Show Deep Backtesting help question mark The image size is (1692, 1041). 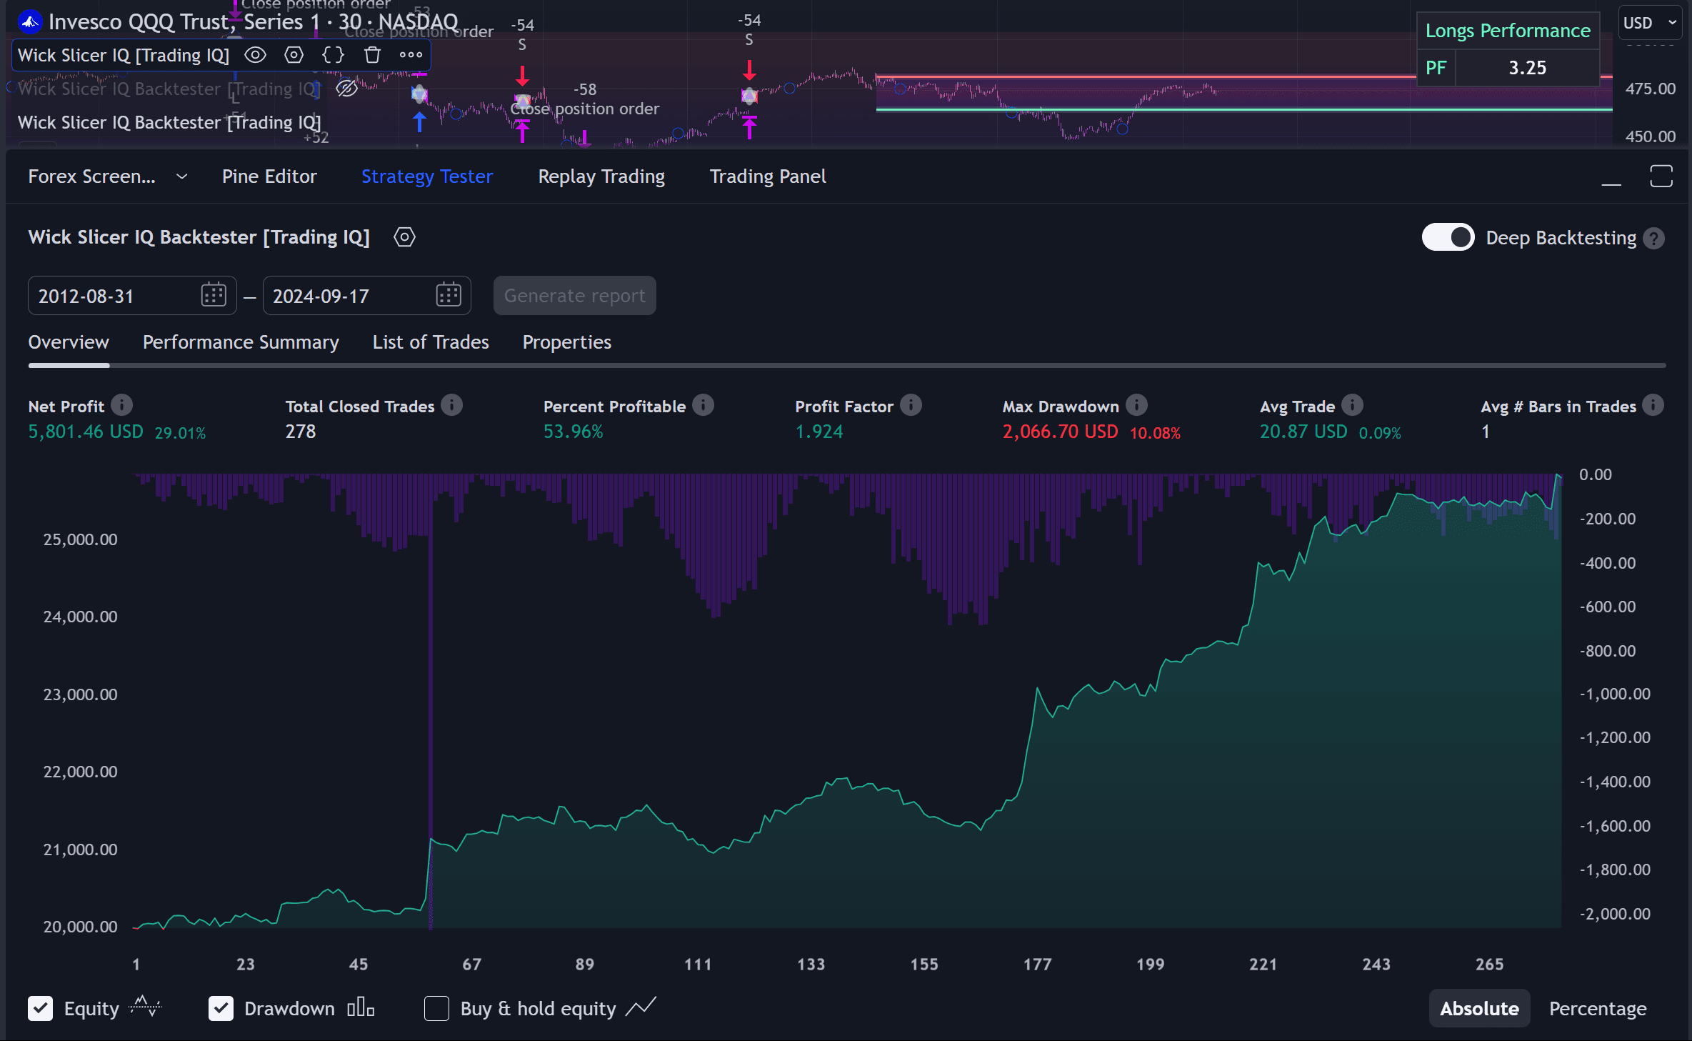[1654, 238]
